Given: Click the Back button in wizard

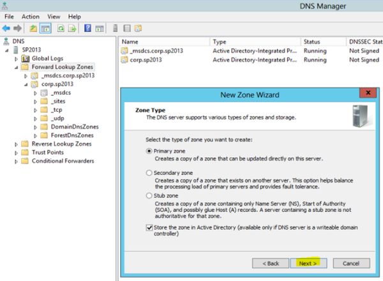Looking at the screenshot, I should (x=271, y=263).
